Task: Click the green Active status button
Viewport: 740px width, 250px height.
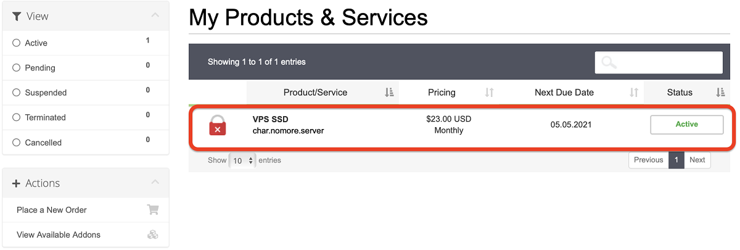Action: coord(686,125)
